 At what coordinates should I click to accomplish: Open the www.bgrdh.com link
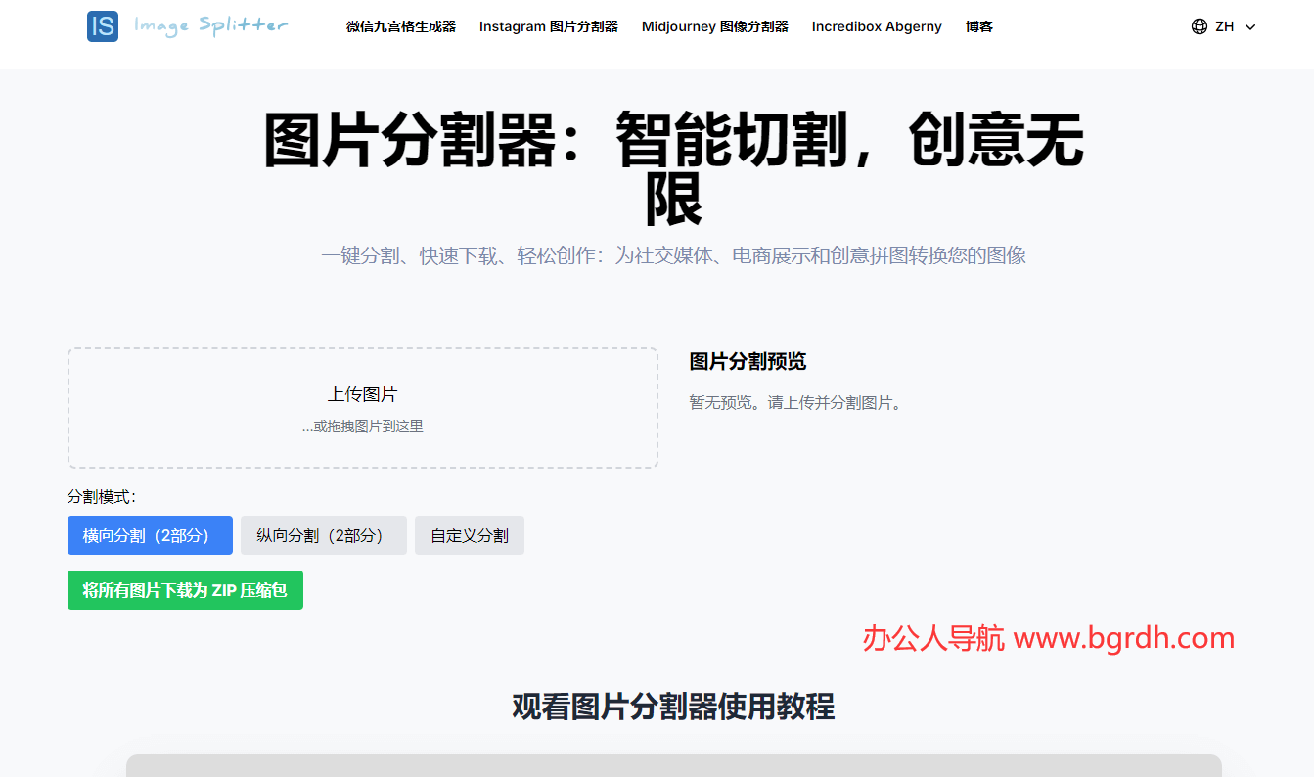1124,638
